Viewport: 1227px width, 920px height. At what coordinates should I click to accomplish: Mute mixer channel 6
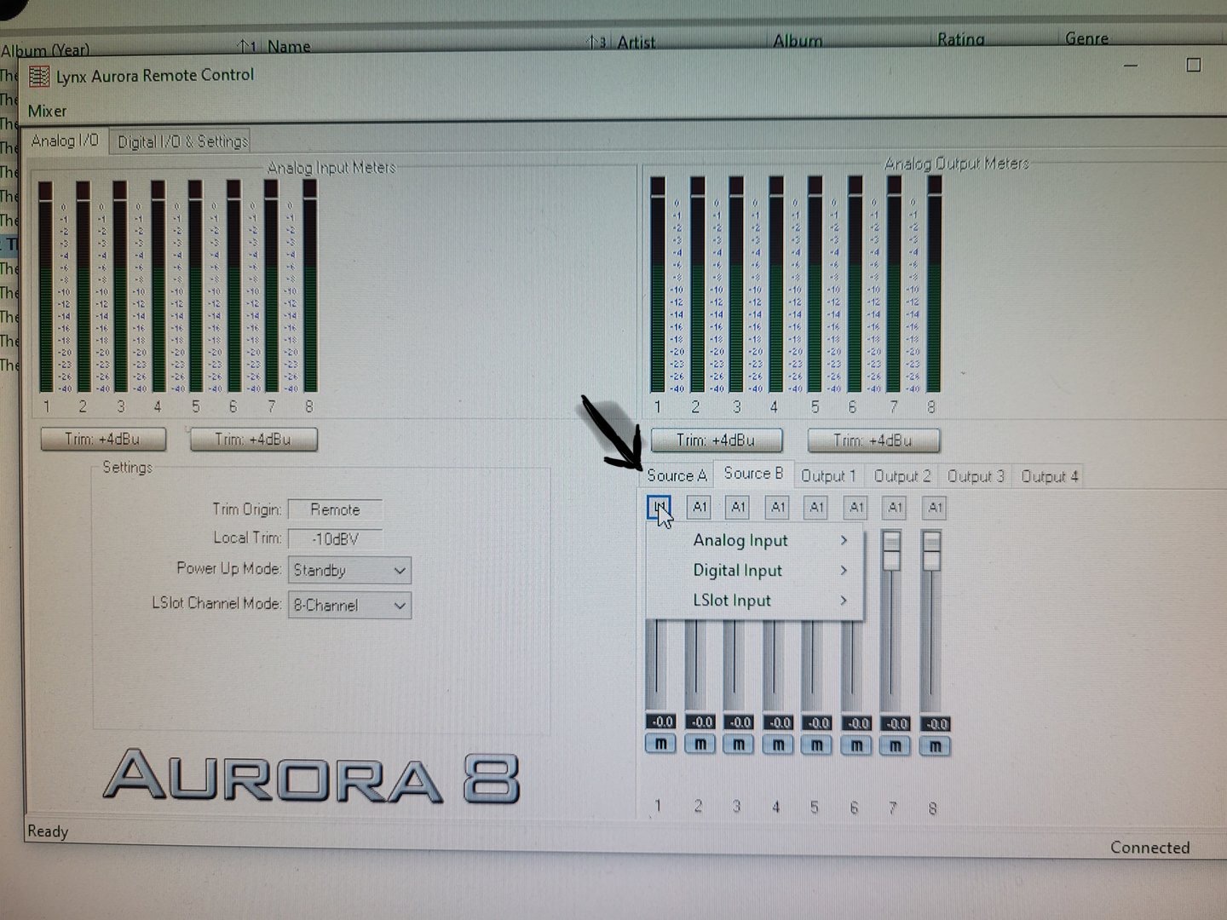click(856, 745)
